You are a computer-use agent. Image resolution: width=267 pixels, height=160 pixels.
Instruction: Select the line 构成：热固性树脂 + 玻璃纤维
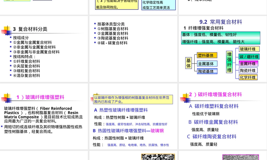click(118, 138)
